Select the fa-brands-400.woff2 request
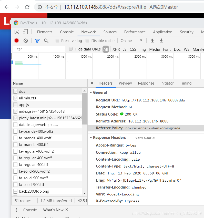 pyautogui.click(x=47, y=131)
